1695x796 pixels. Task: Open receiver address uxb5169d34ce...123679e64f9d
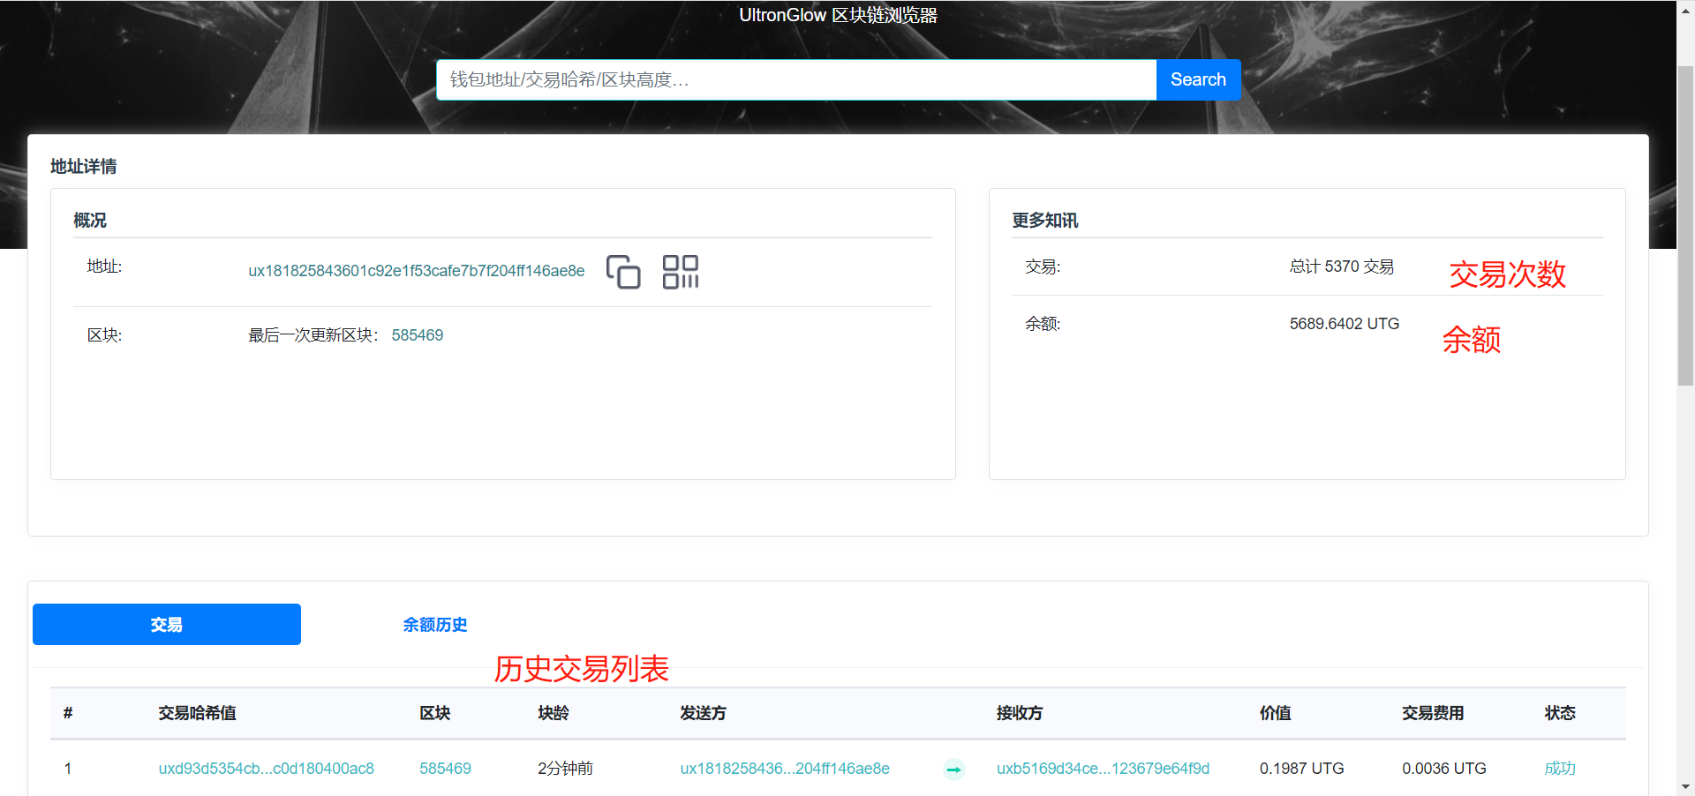click(1103, 769)
